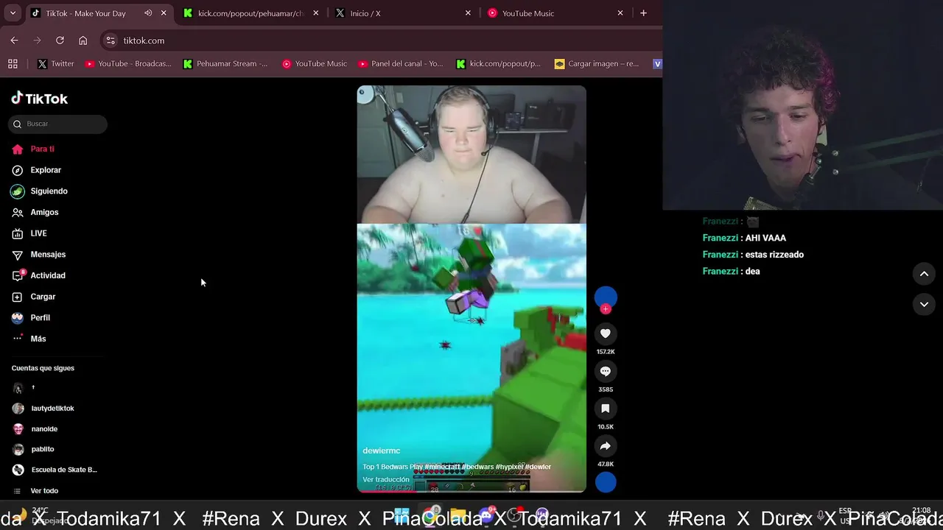Viewport: 943px width, 530px height.
Task: Save video with bookmark icon
Action: 606,409
